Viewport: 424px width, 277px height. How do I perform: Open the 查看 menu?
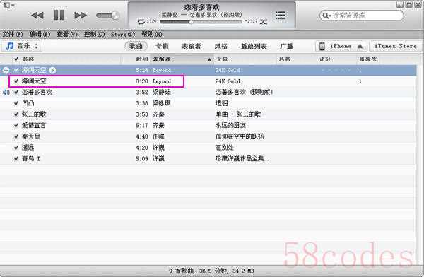click(66, 35)
